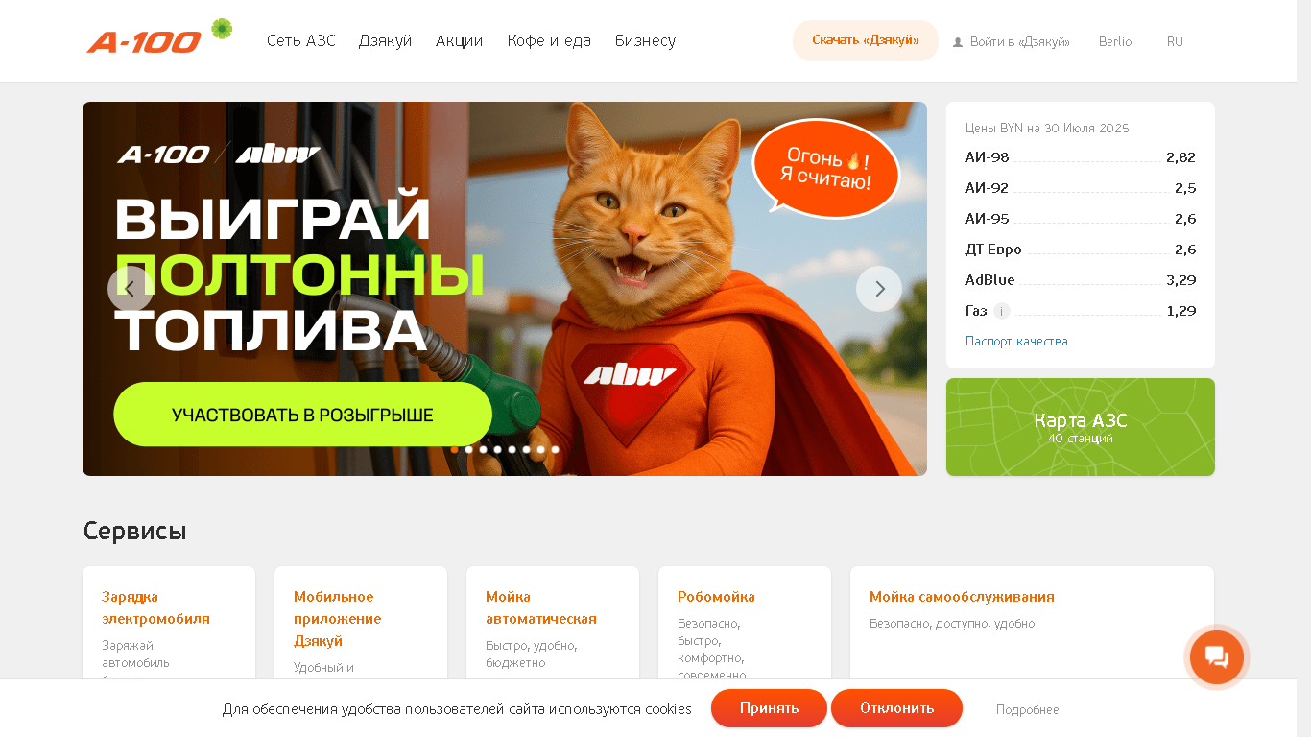Select the second carousel dot indicator
1311x737 pixels.
[x=469, y=449]
